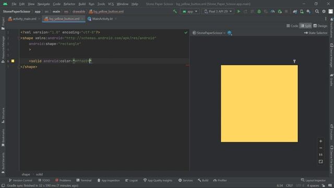The width and height of the screenshot is (334, 188).
Task: Click the Stop app square icon
Action: (x=287, y=11)
